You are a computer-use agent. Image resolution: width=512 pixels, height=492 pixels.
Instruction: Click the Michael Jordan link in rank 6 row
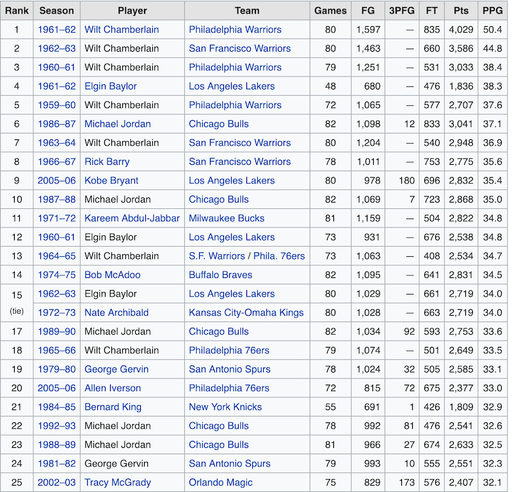pyautogui.click(x=118, y=124)
